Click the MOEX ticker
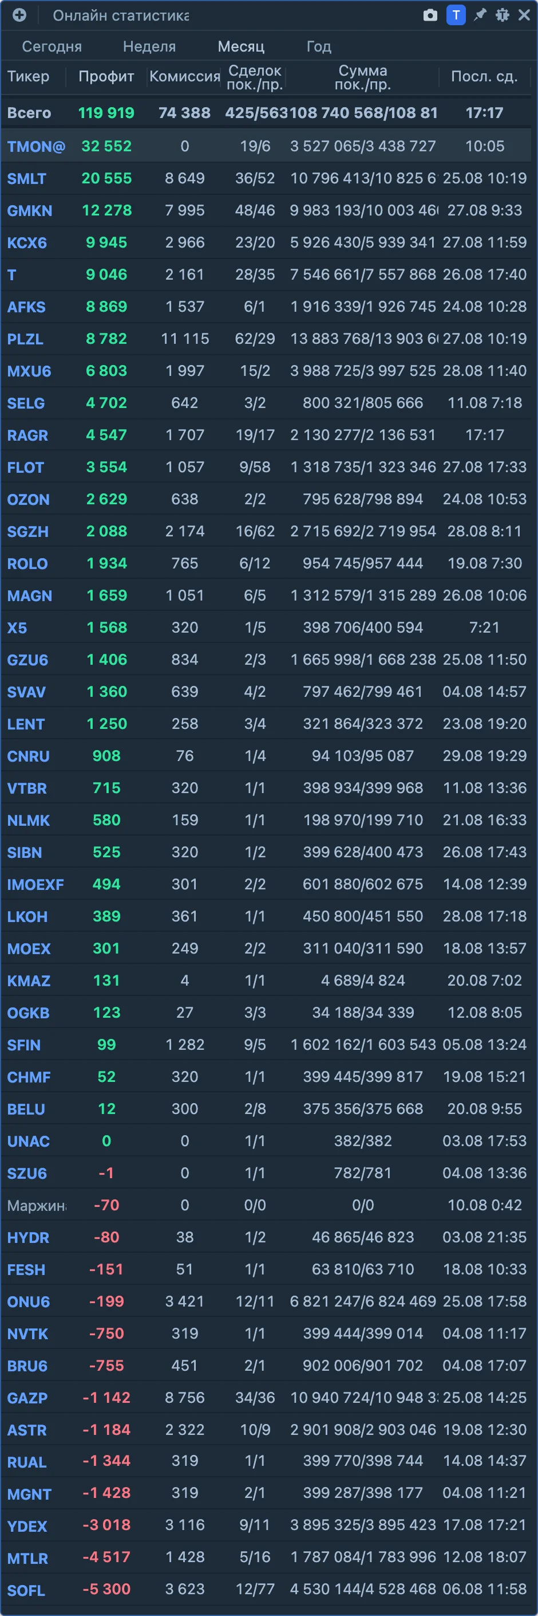Viewport: 538px width, 1616px height. [29, 949]
